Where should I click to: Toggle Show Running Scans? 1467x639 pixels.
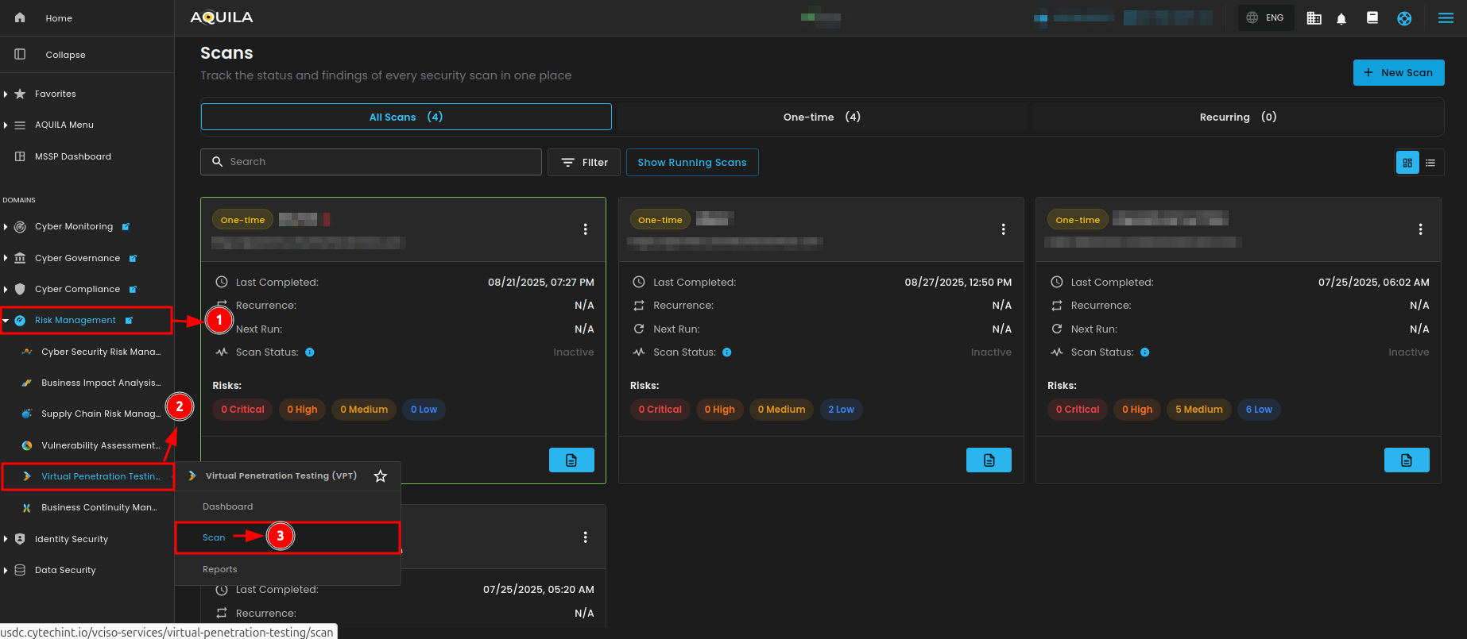pyautogui.click(x=691, y=163)
